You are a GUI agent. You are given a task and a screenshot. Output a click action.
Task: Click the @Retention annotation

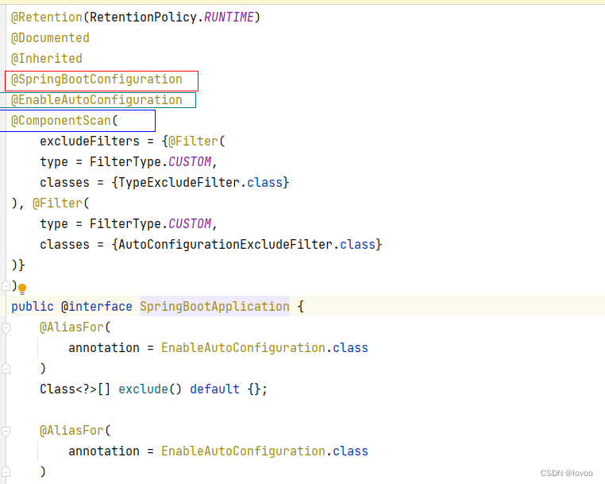[x=47, y=17]
